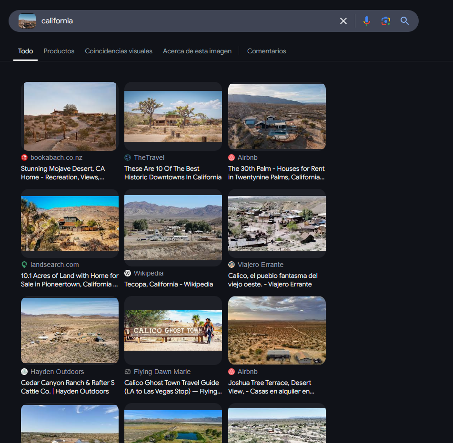Open The 30th Palm aerial house thumbnail

pyautogui.click(x=277, y=116)
